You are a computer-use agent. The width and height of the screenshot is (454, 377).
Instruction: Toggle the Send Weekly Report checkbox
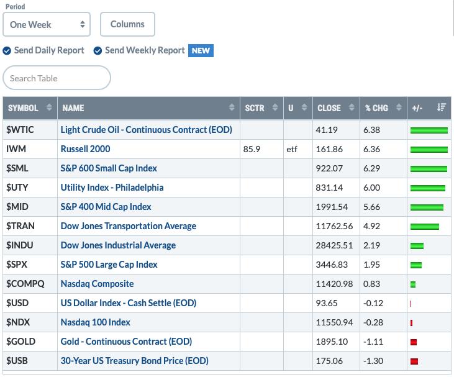tap(98, 51)
